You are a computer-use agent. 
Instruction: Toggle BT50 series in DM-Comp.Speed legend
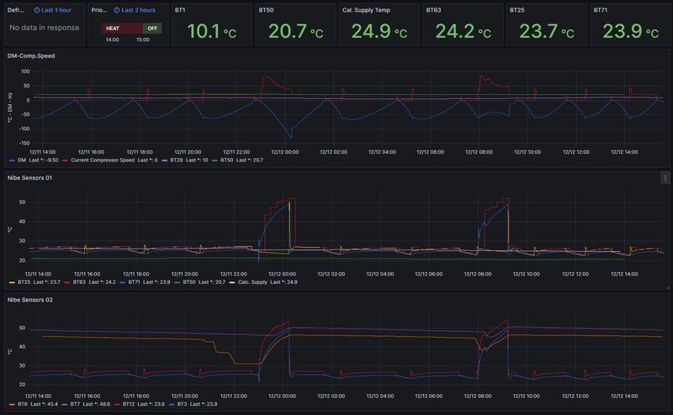(x=227, y=160)
